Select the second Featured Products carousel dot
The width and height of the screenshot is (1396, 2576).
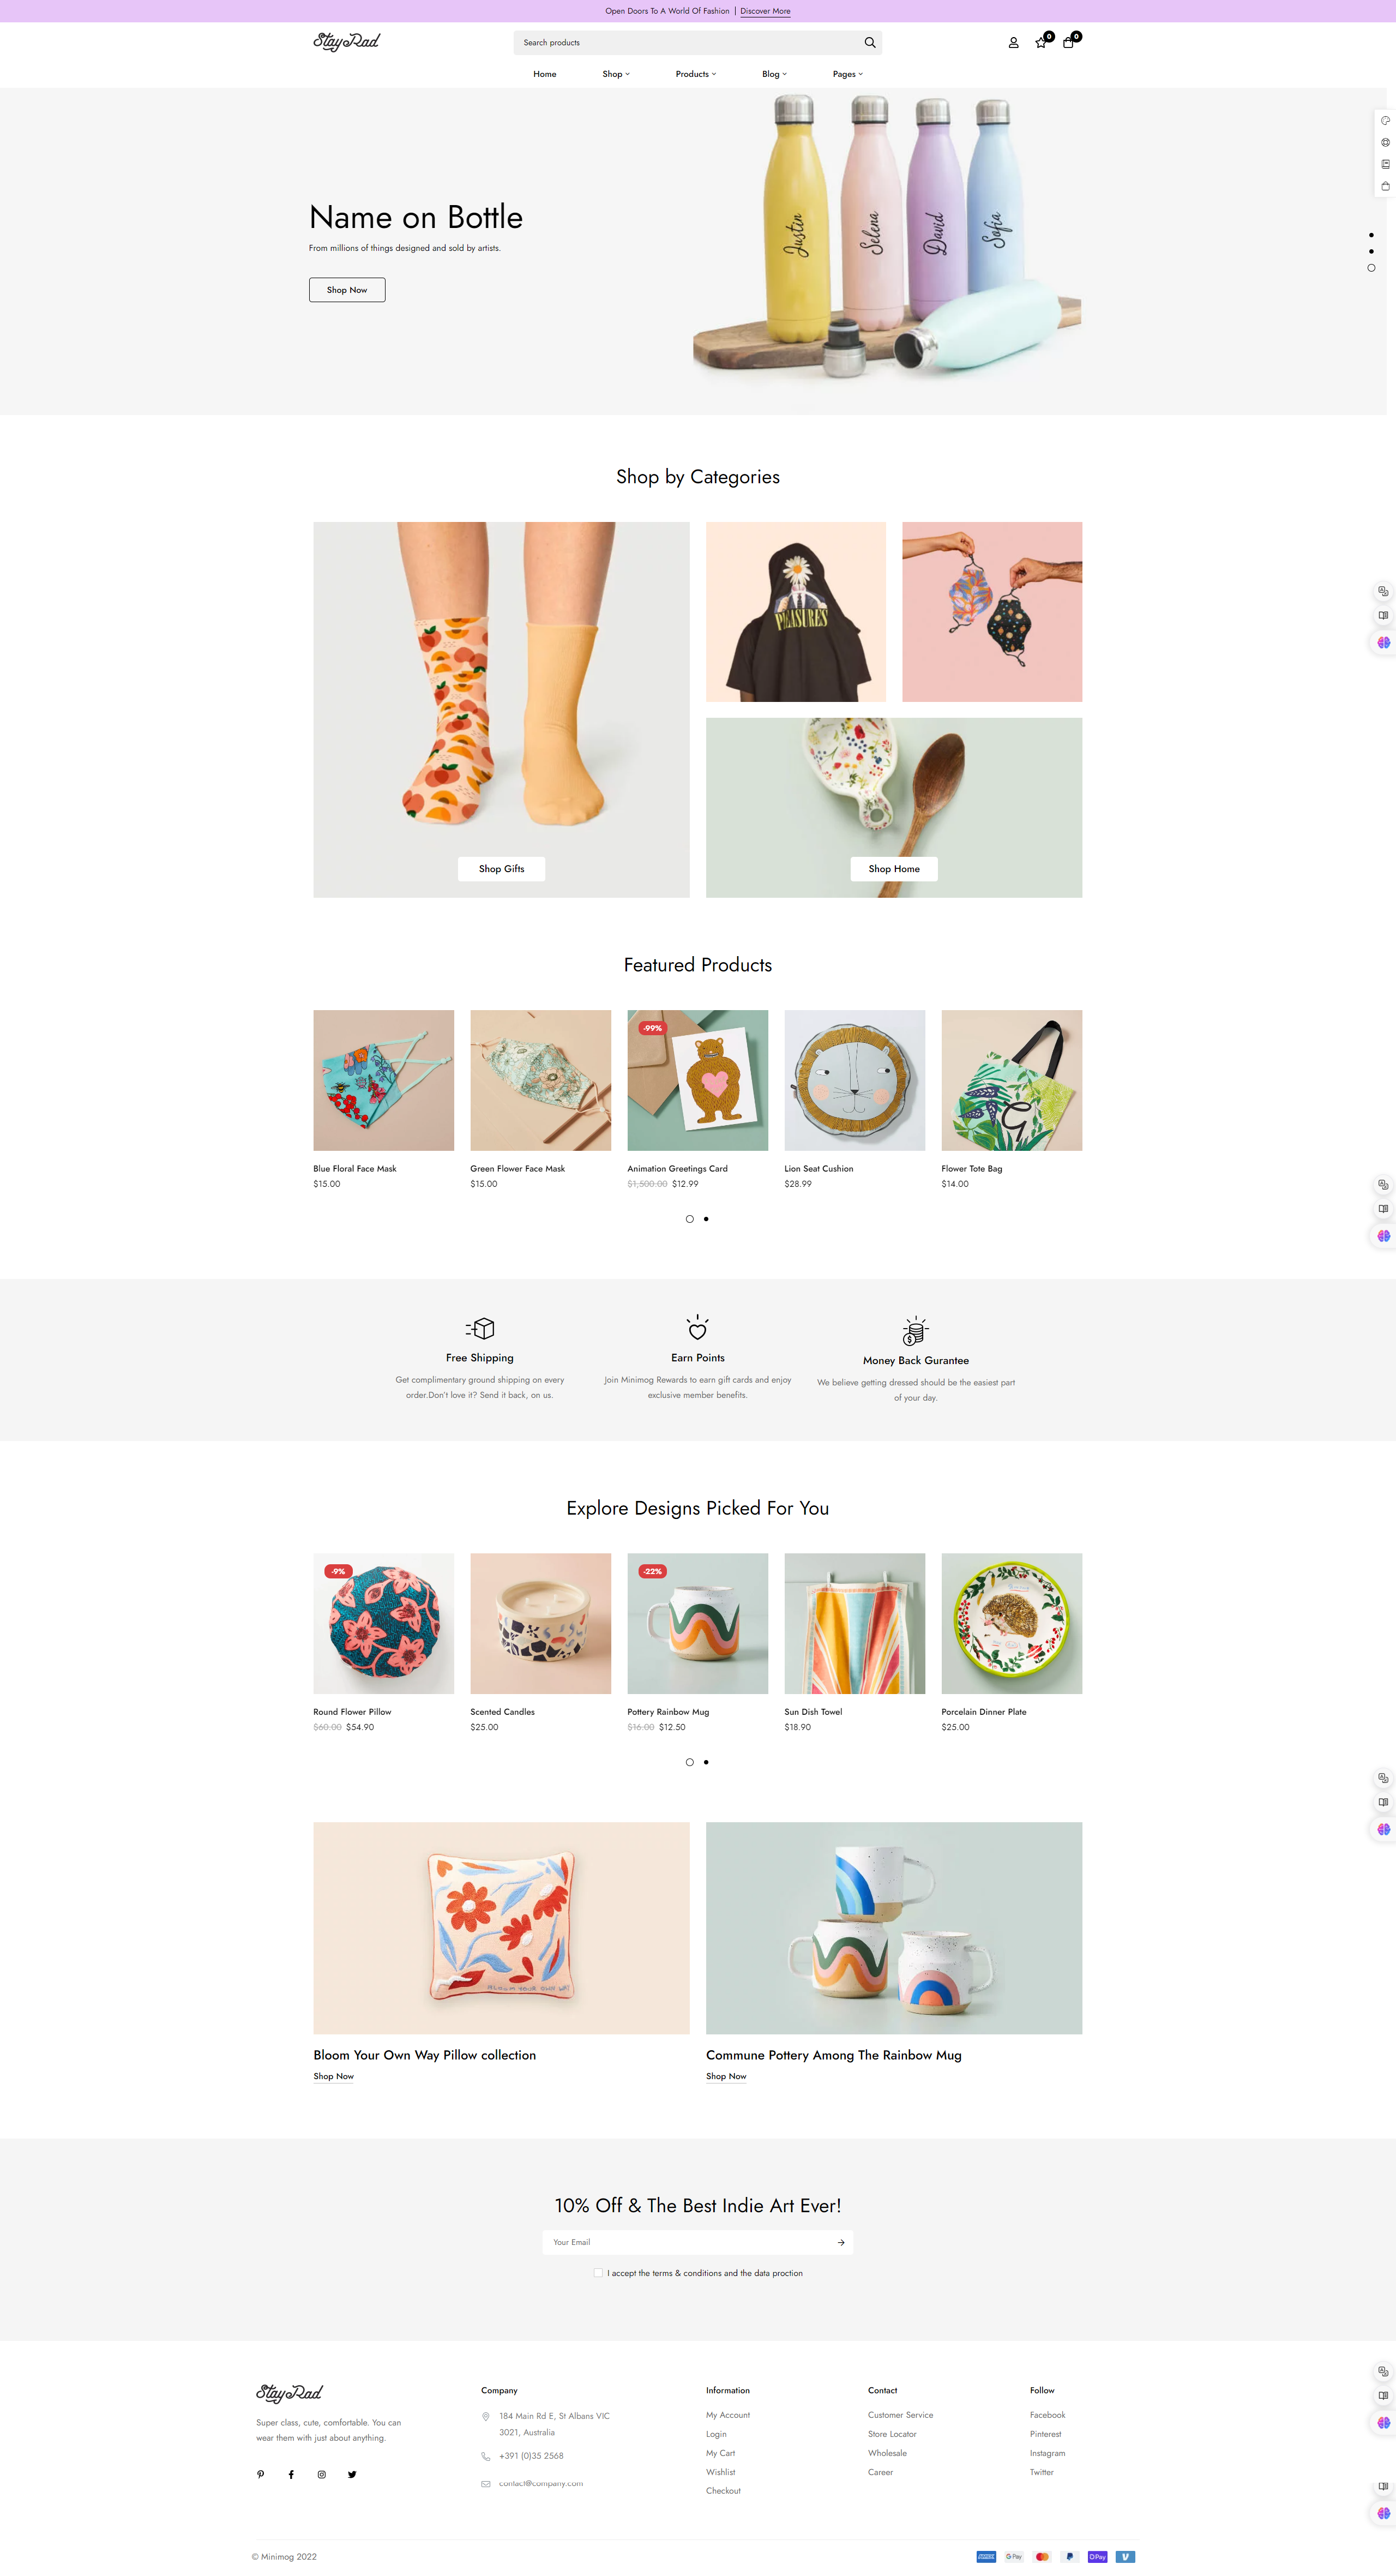click(706, 1219)
